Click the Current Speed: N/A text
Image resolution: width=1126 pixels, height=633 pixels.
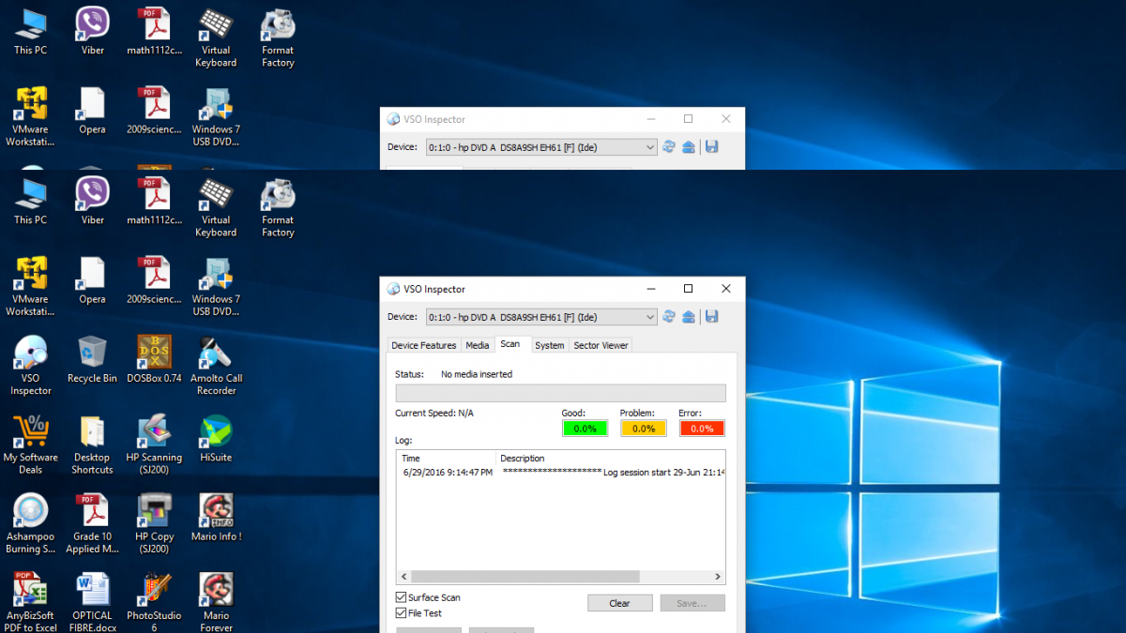pos(434,413)
